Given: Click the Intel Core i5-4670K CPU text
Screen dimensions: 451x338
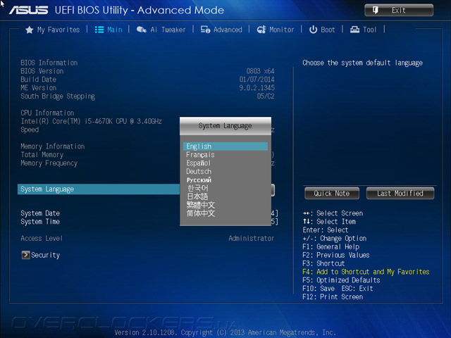Looking at the screenshot, I should [91, 121].
